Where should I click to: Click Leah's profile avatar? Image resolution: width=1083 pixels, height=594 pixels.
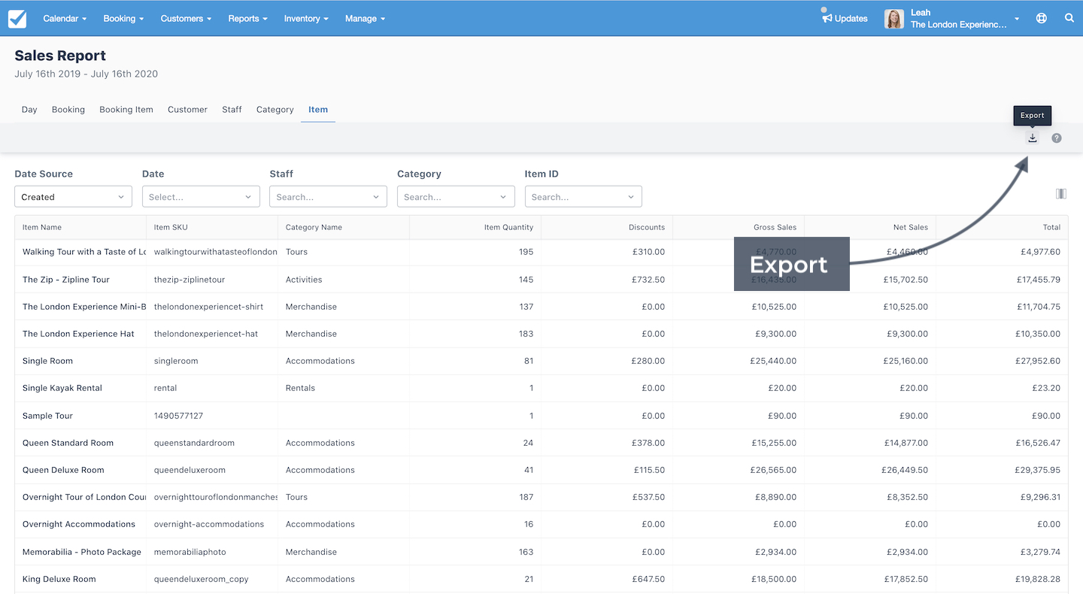(x=894, y=19)
